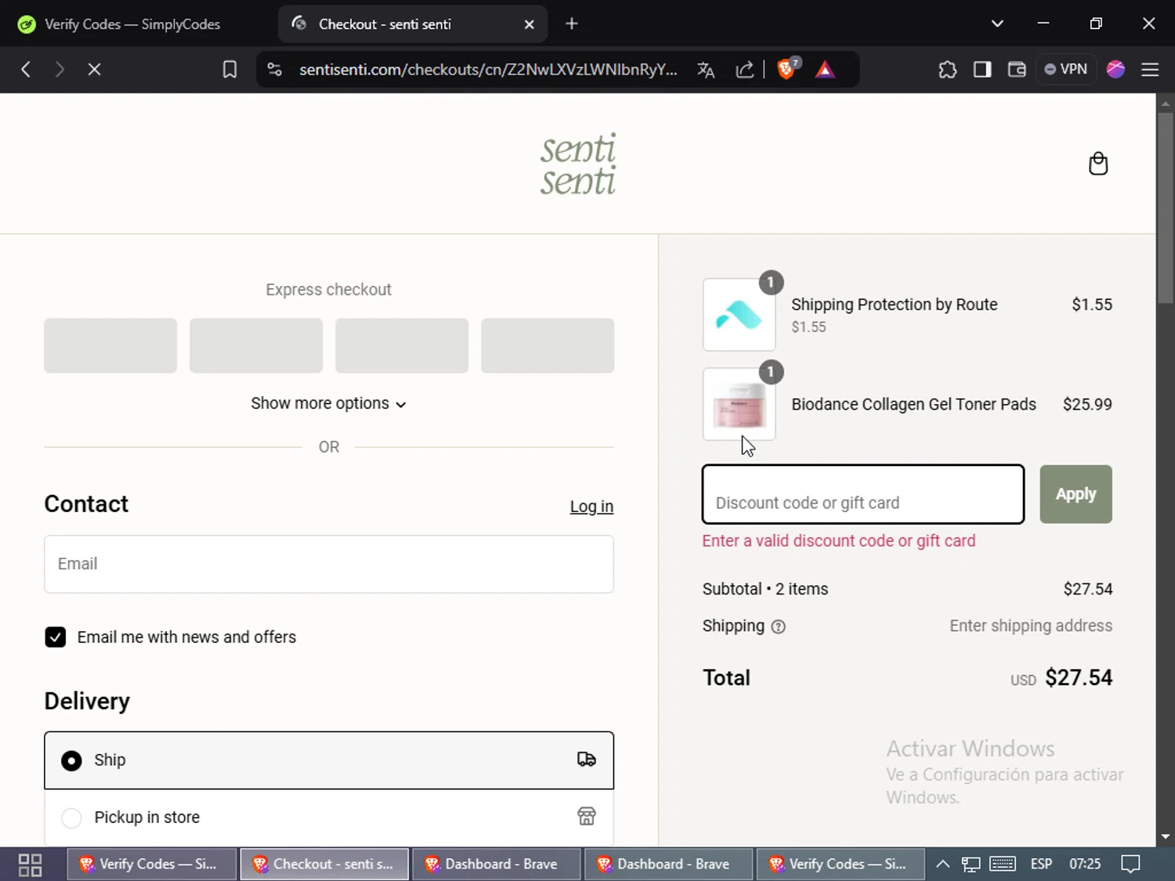
Task: Open the touch keyboard tray icon
Action: [1003, 865]
